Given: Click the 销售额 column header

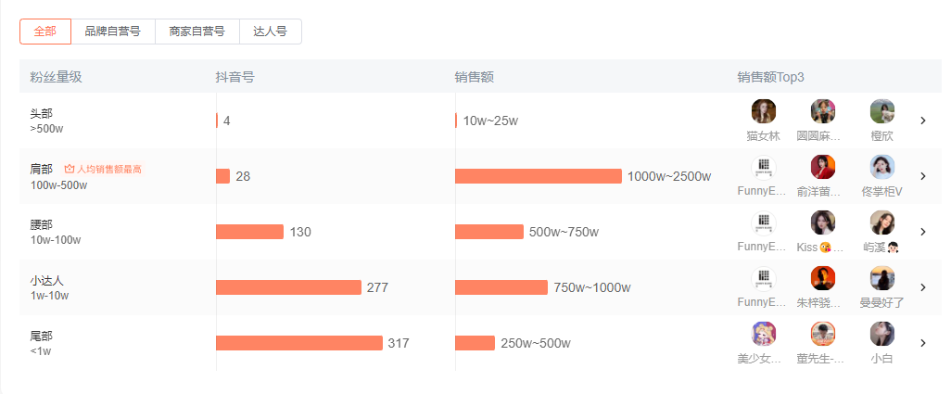Looking at the screenshot, I should pos(474,77).
